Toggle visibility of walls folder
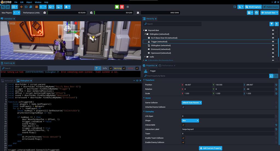 pyautogui.click(x=273, y=57)
